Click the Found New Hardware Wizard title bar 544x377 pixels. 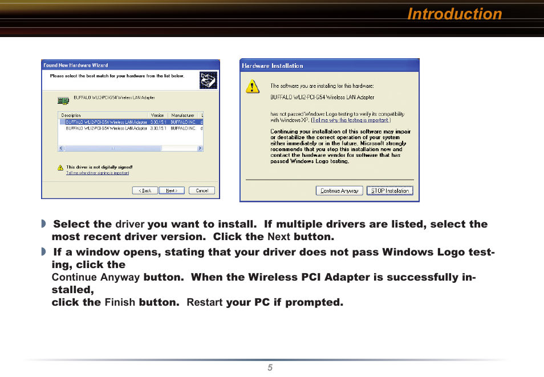point(131,65)
